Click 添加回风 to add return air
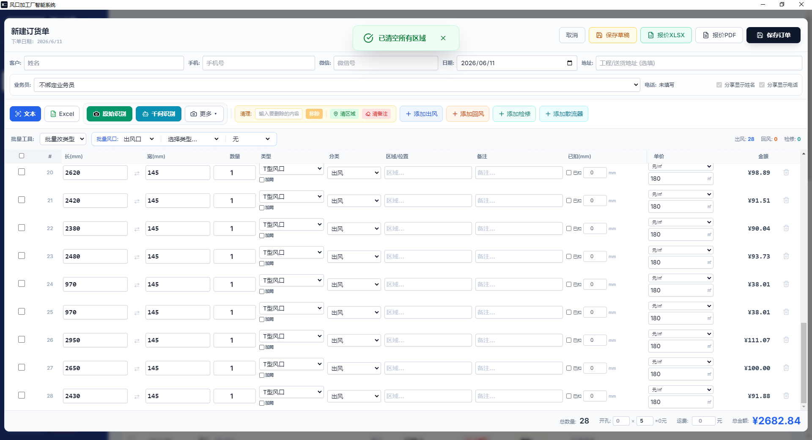This screenshot has width=812, height=440. tap(468, 114)
